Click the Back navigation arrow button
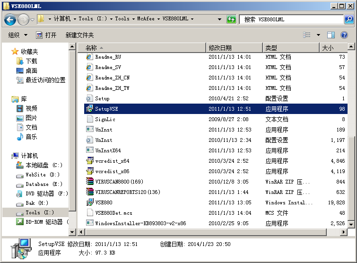The image size is (357, 263). pos(10,20)
